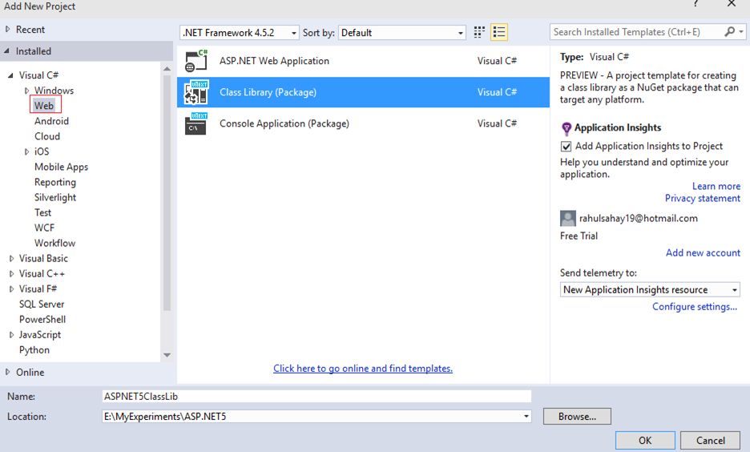Expand the Online section
The image size is (750, 452).
click(7, 372)
